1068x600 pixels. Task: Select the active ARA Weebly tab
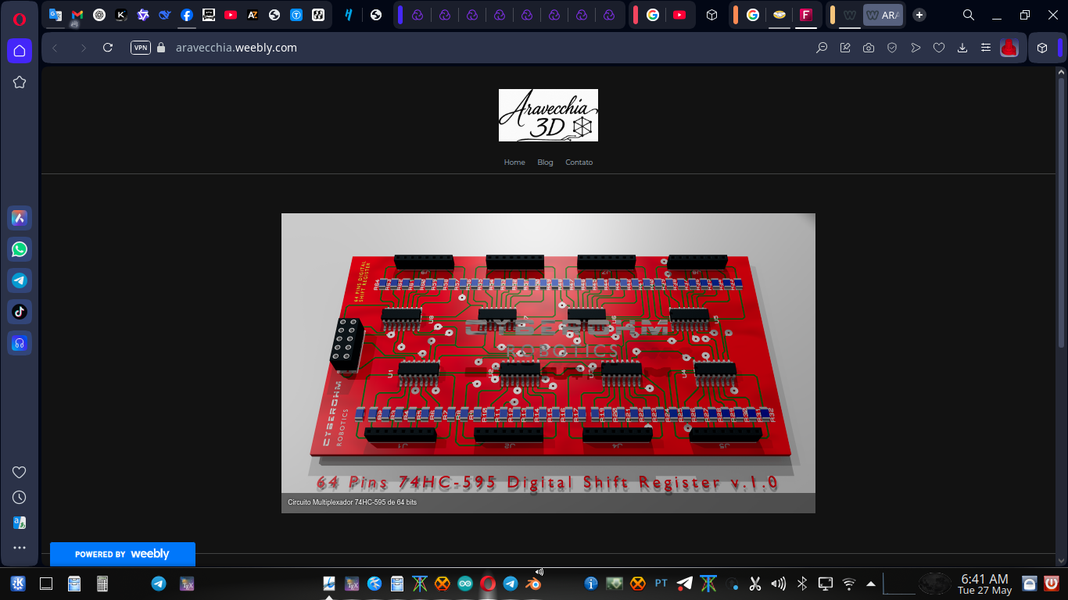click(x=883, y=15)
